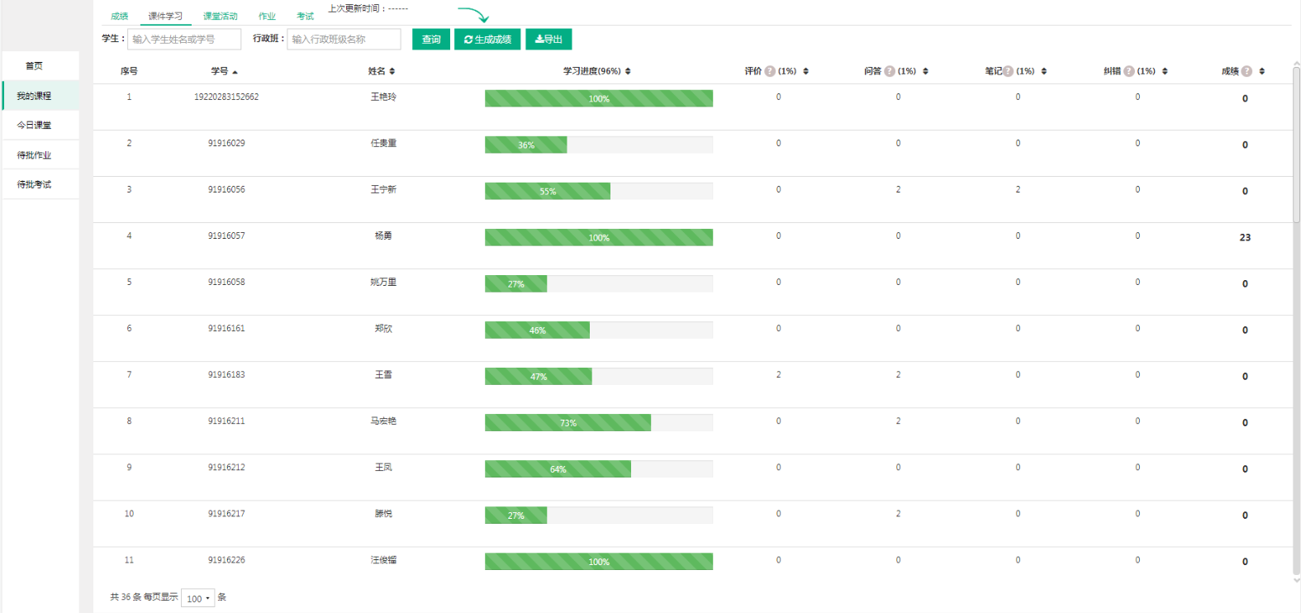Click the help icon next to 问答
This screenshot has height=613, width=1301.
[x=890, y=71]
